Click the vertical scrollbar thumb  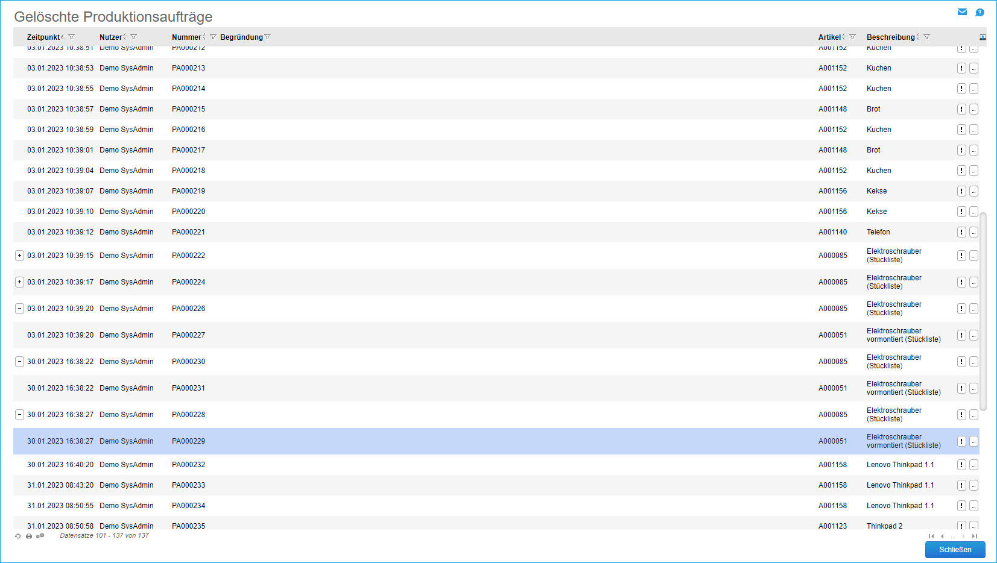click(983, 311)
